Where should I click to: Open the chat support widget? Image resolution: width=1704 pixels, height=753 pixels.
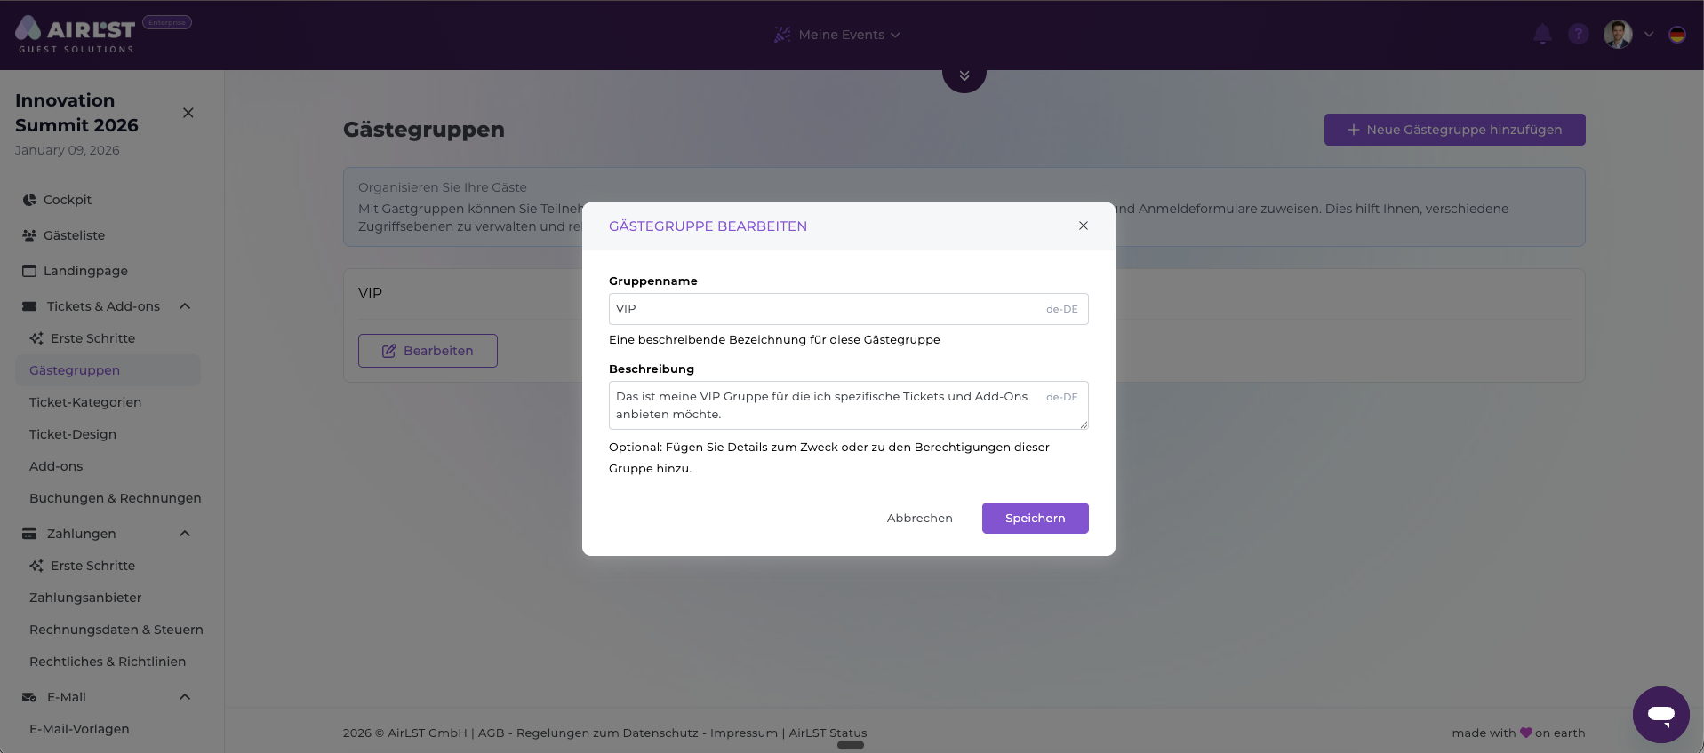(1660, 714)
